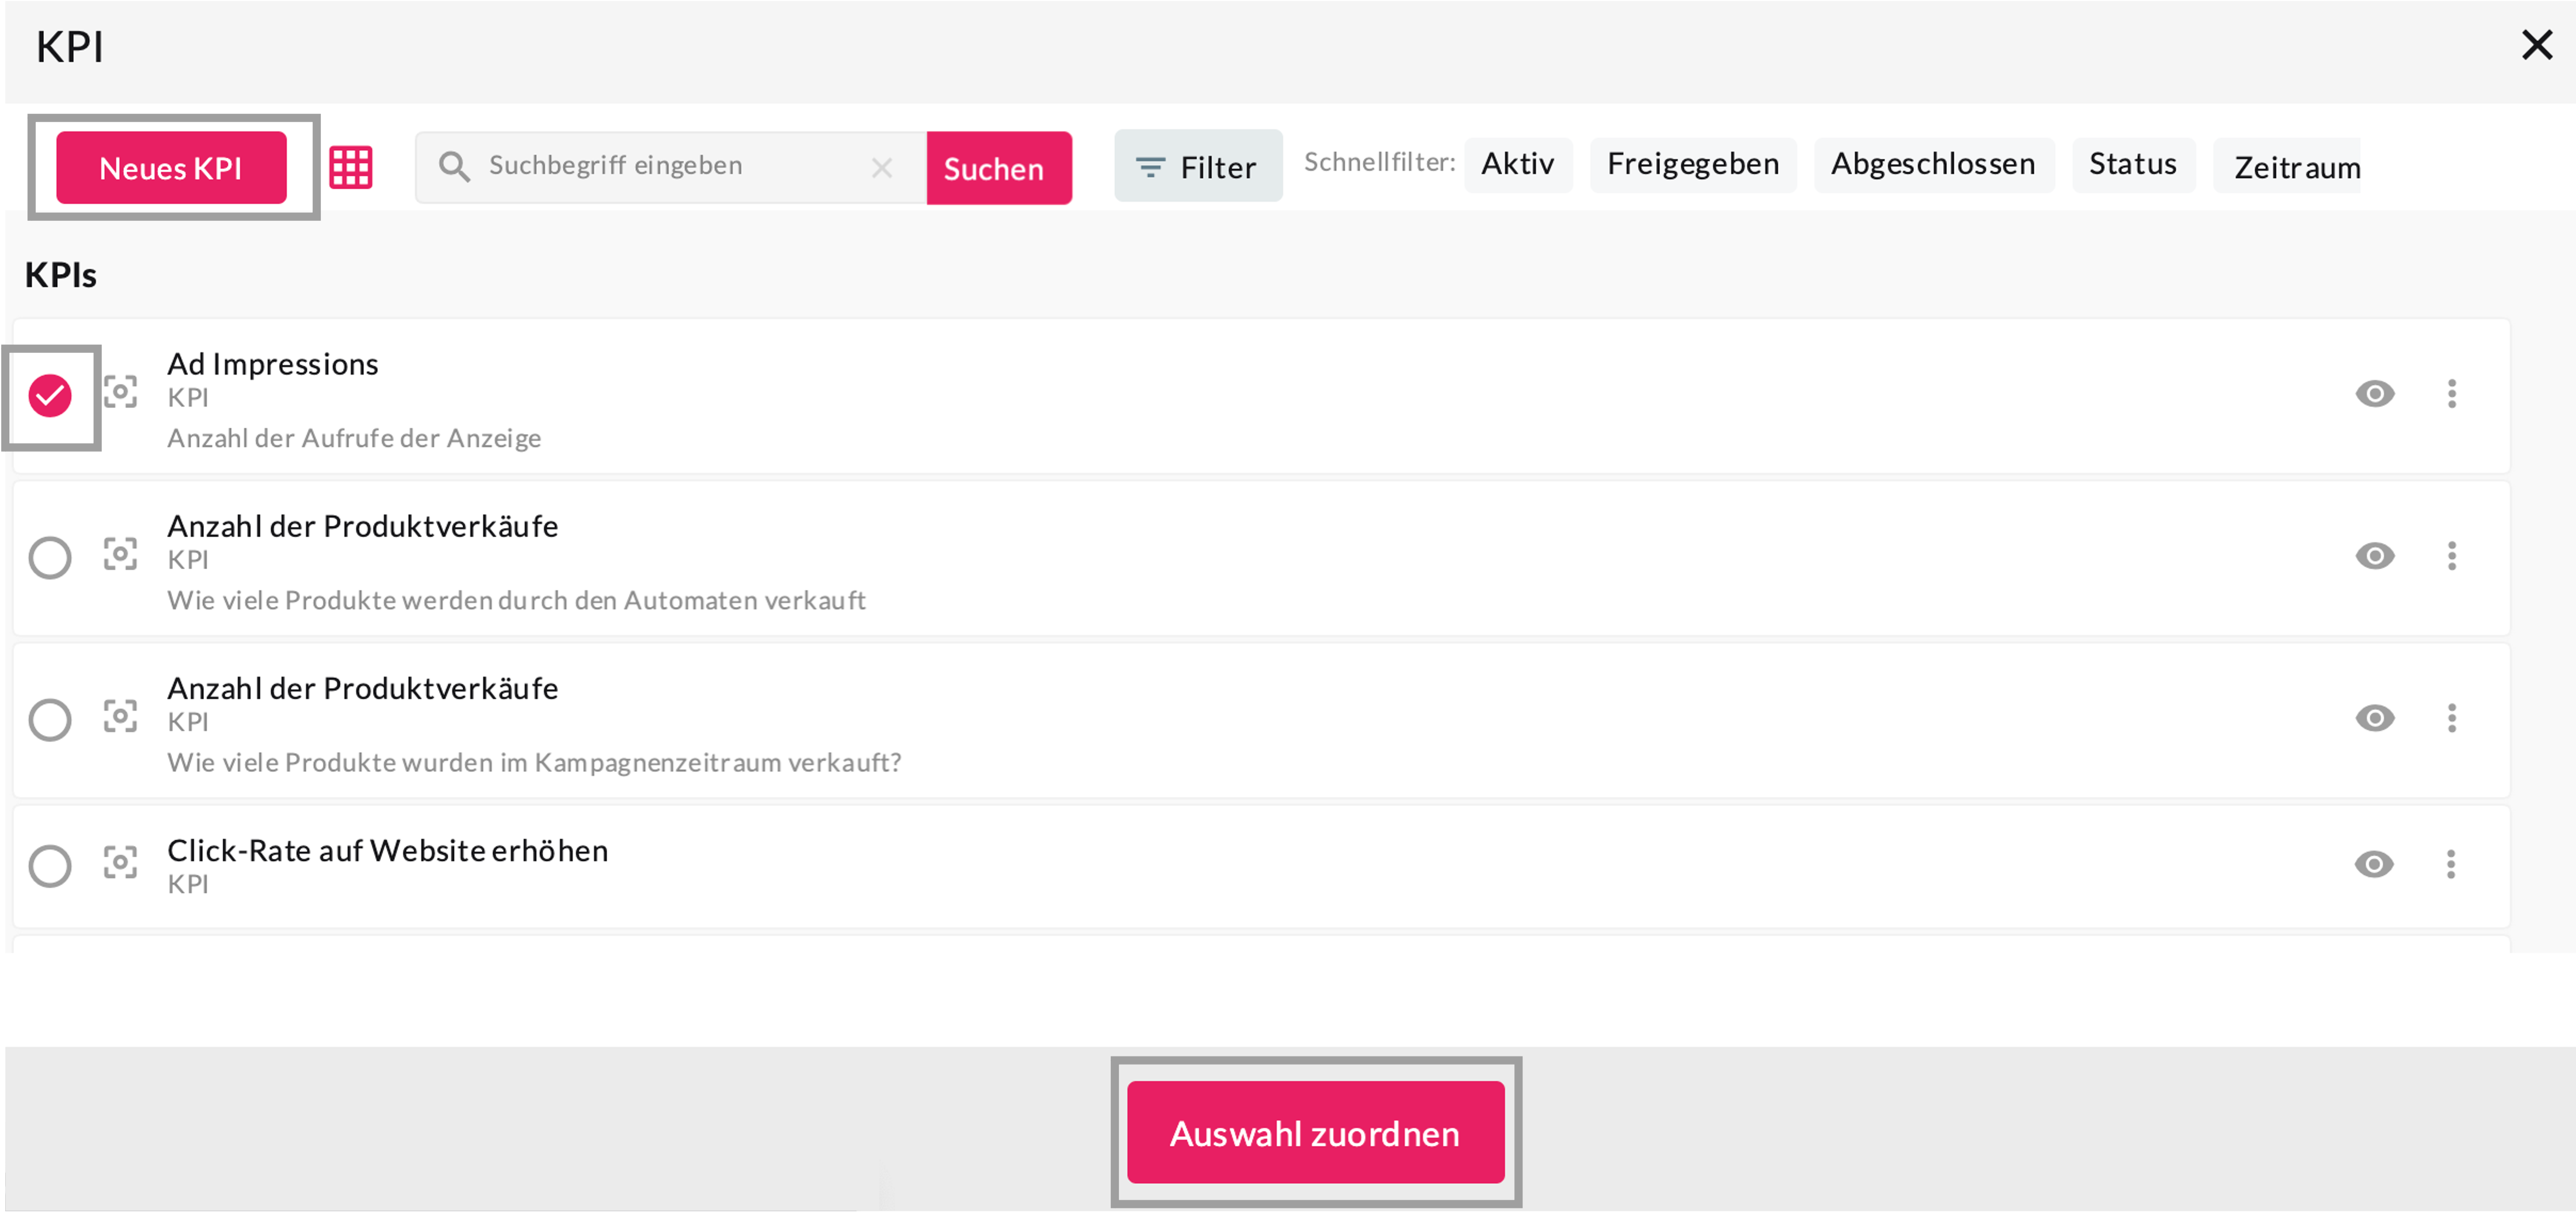Close the KPI dialog with the X
This screenshot has height=1213, width=2576.
[2536, 45]
